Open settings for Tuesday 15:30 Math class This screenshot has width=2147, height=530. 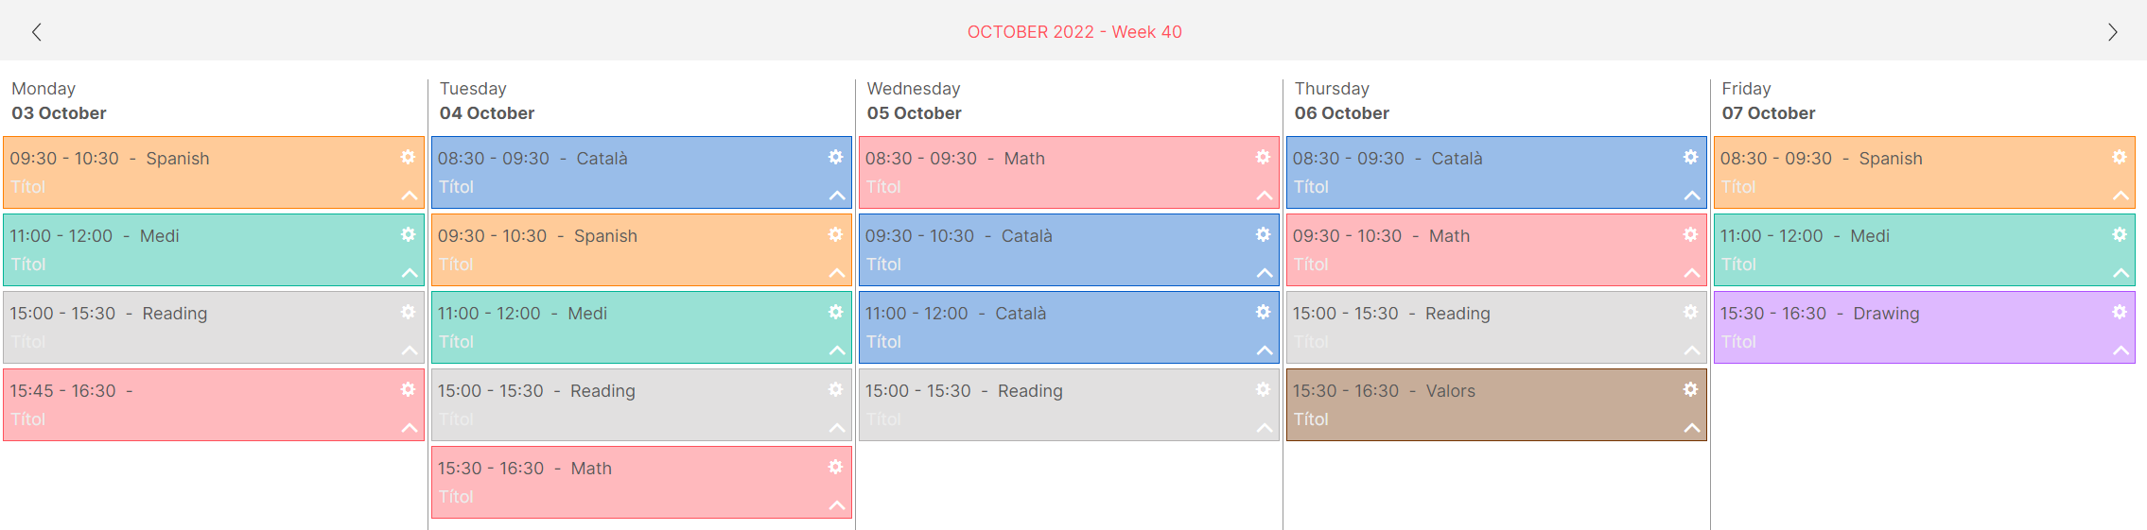pos(835,467)
